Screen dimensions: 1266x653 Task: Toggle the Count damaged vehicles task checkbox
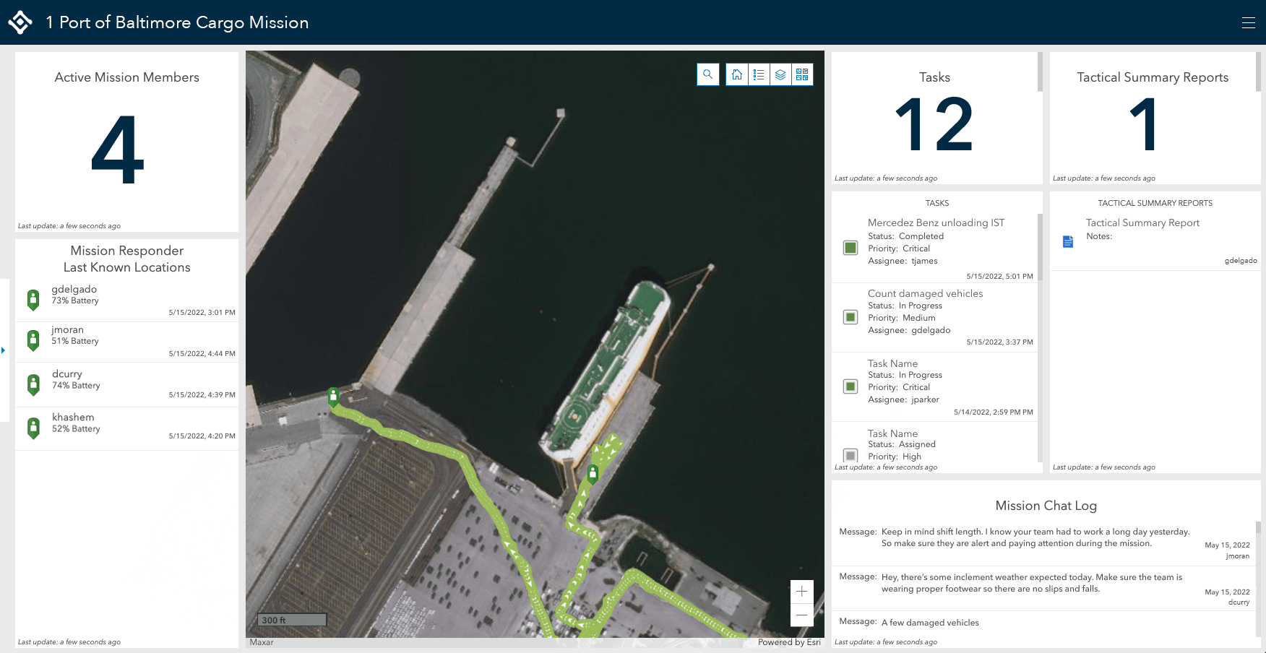[x=850, y=316]
